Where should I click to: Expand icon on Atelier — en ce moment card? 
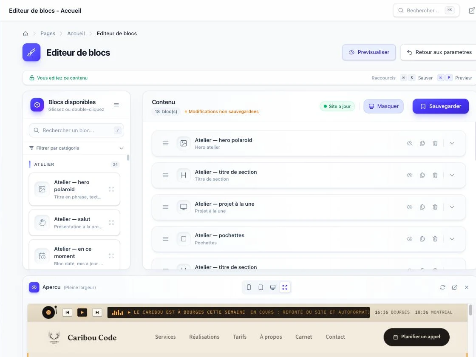pyautogui.click(x=111, y=256)
